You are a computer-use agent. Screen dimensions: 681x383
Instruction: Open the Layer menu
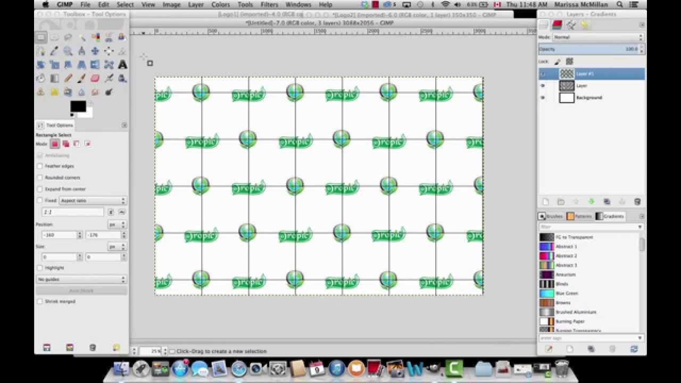point(196,5)
